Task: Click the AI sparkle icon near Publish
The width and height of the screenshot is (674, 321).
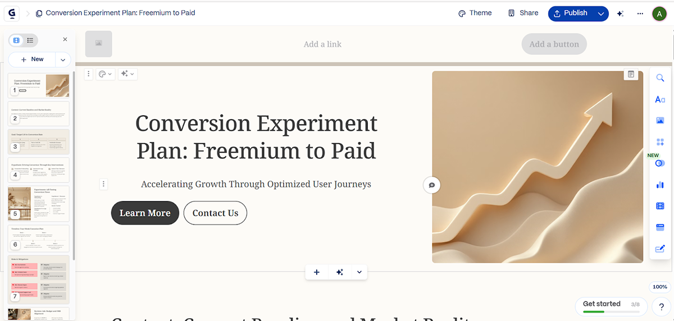Action: pos(621,13)
